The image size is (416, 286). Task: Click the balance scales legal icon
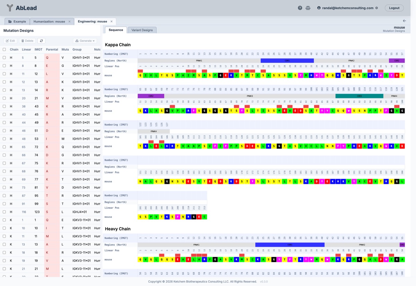click(308, 8)
